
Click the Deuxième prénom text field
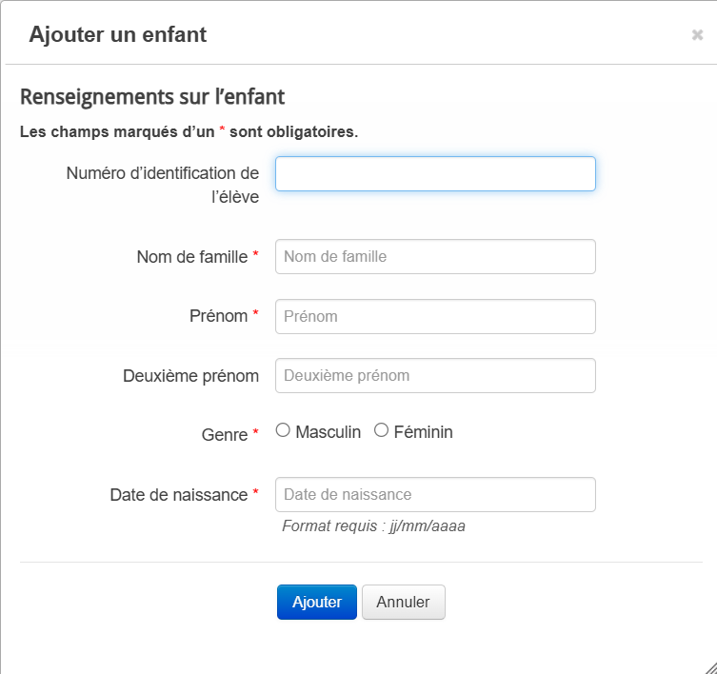[435, 375]
